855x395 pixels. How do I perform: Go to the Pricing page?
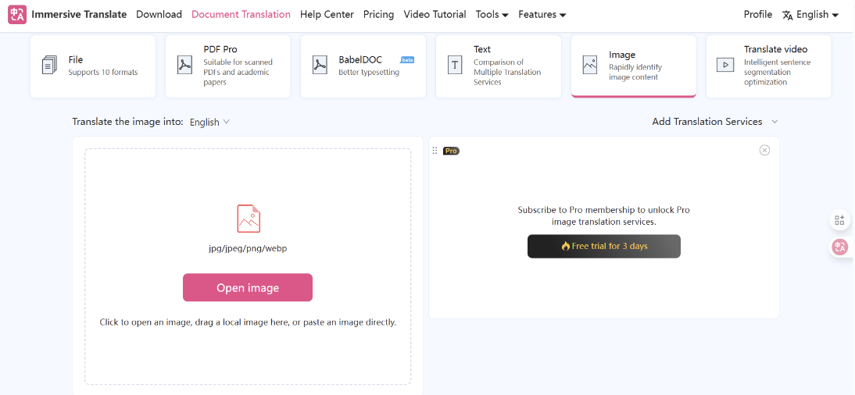(378, 15)
